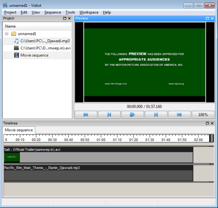Click the 100% playback speed button
This screenshot has width=218, height=208.
(203, 114)
